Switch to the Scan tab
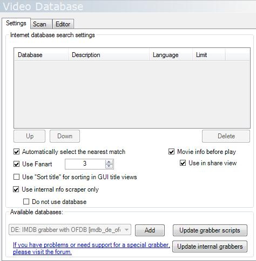Screen dimensions: 256x261 pyautogui.click(x=41, y=24)
